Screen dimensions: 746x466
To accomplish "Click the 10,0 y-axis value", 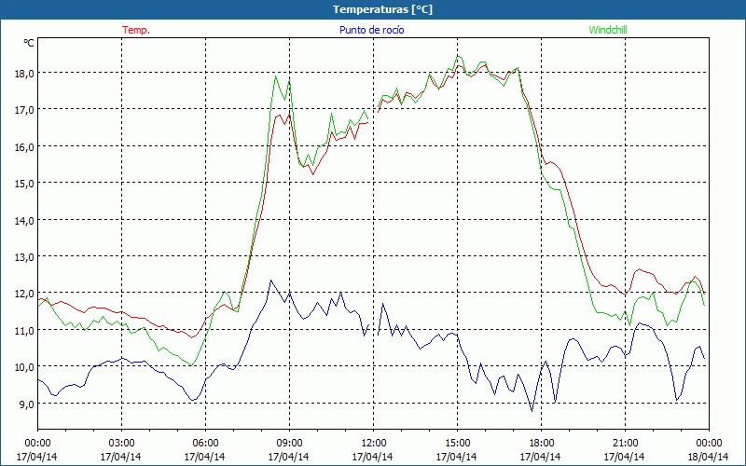I will pyautogui.click(x=25, y=367).
